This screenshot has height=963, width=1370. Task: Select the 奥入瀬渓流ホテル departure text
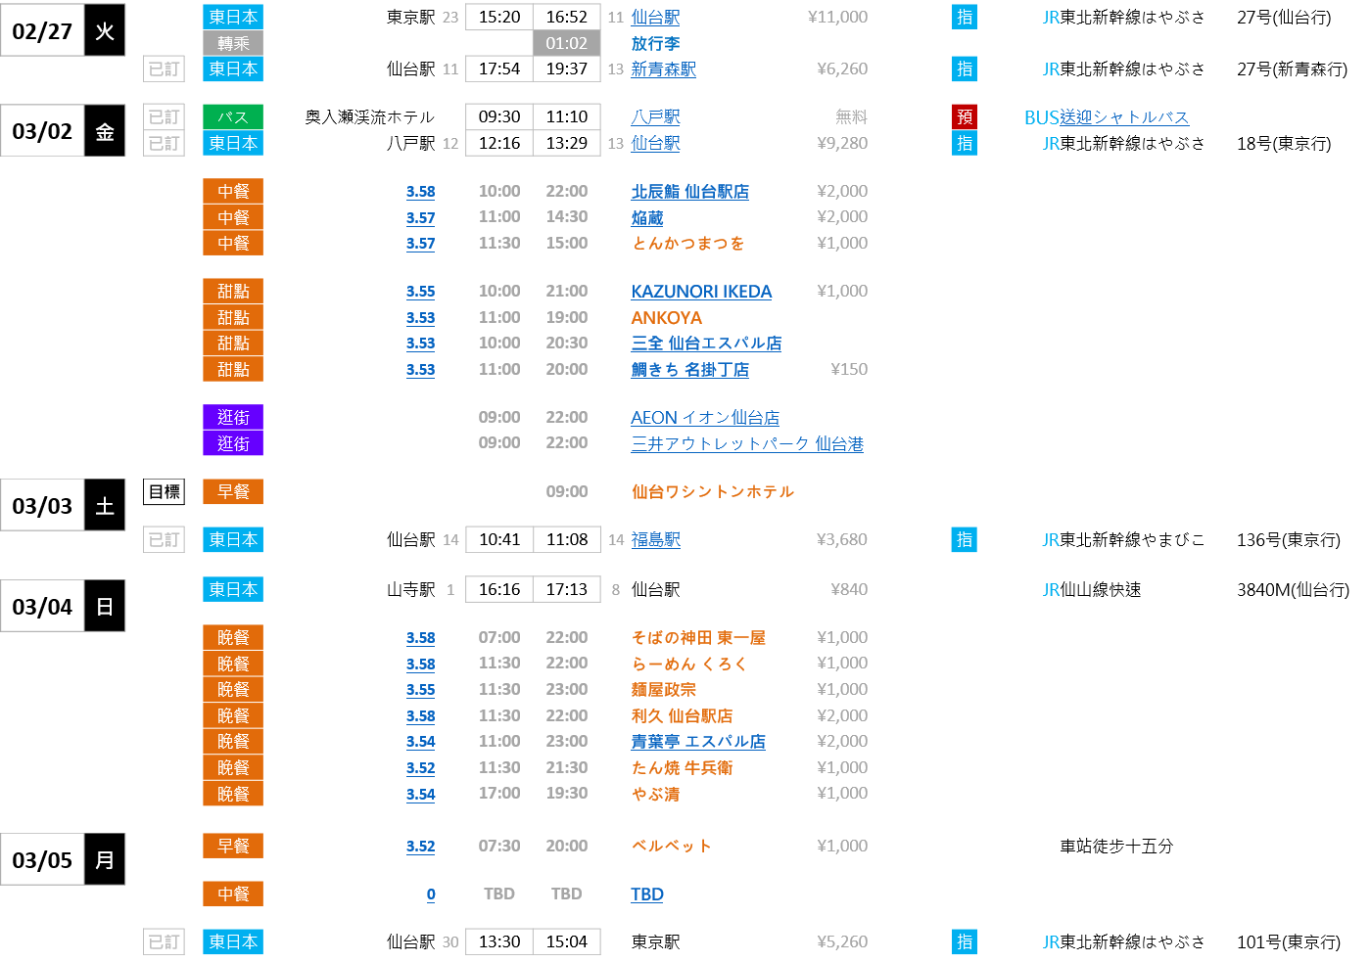[369, 116]
